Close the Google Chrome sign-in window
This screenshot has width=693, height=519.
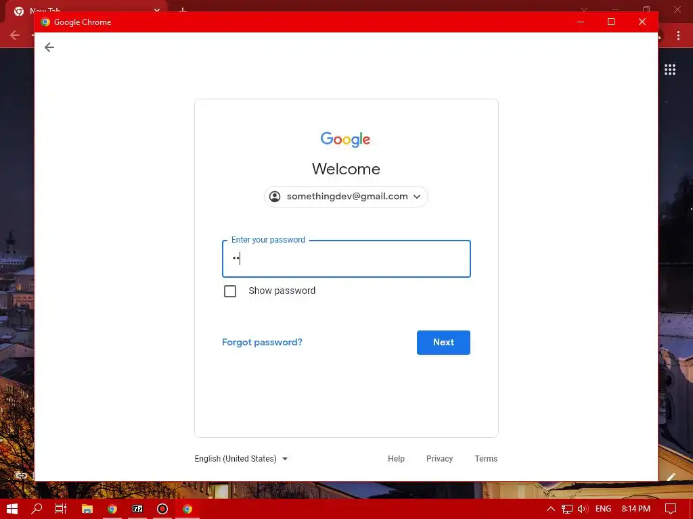(642, 22)
